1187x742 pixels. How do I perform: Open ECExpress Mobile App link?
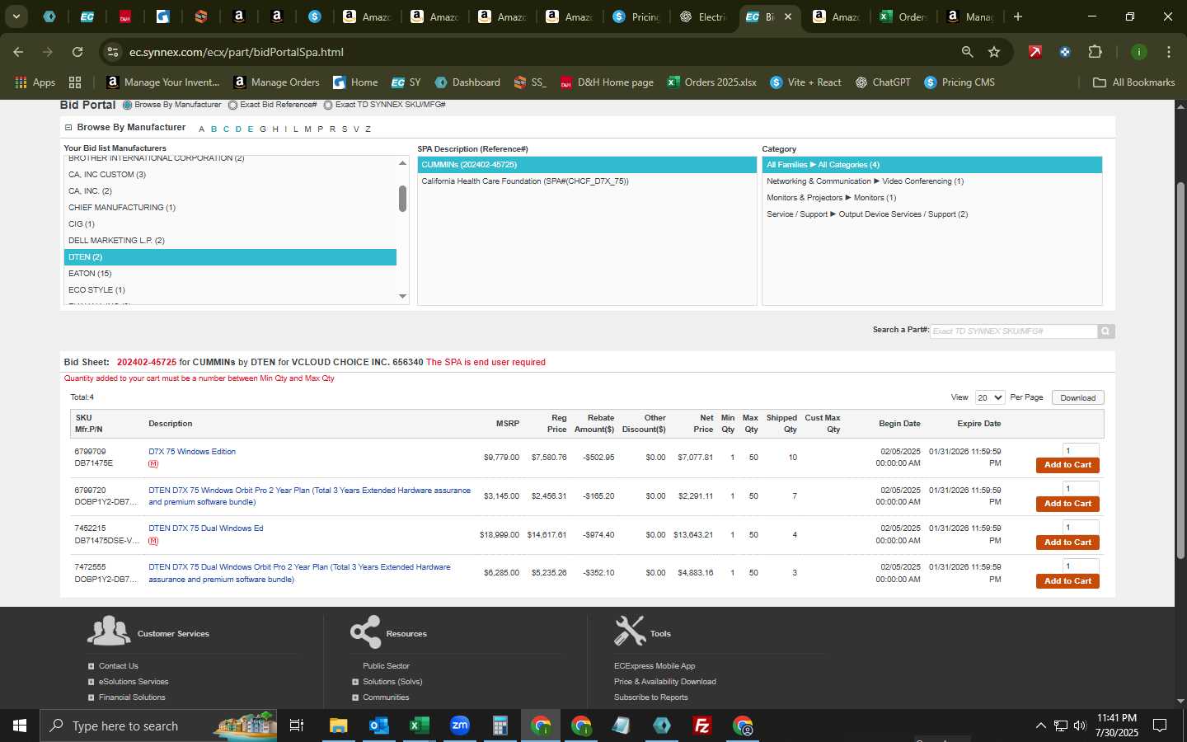click(654, 666)
